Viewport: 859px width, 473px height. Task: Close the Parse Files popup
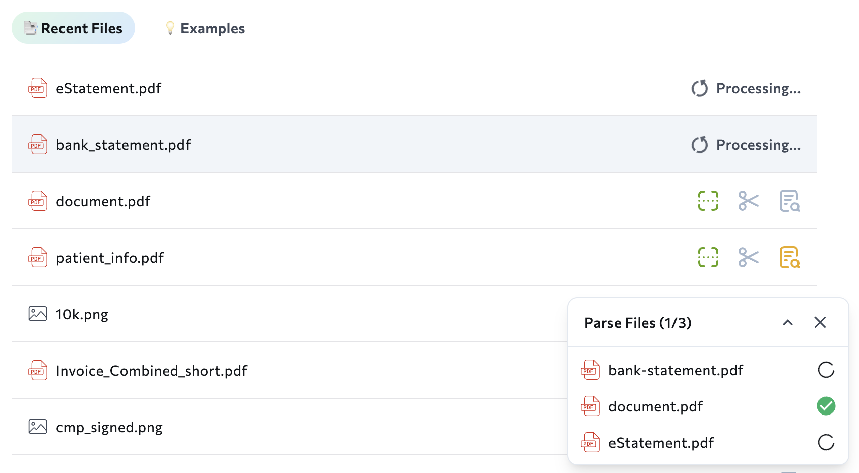pyautogui.click(x=820, y=323)
